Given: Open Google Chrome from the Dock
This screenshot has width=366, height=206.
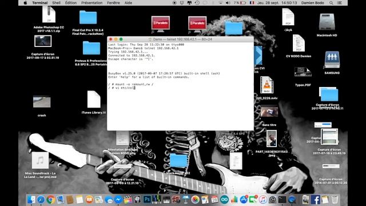Looking at the screenshot, I should (51, 200).
